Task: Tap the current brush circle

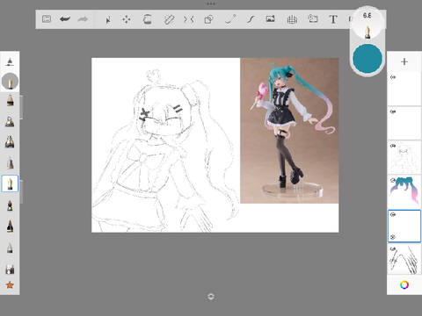Action: coord(10,82)
